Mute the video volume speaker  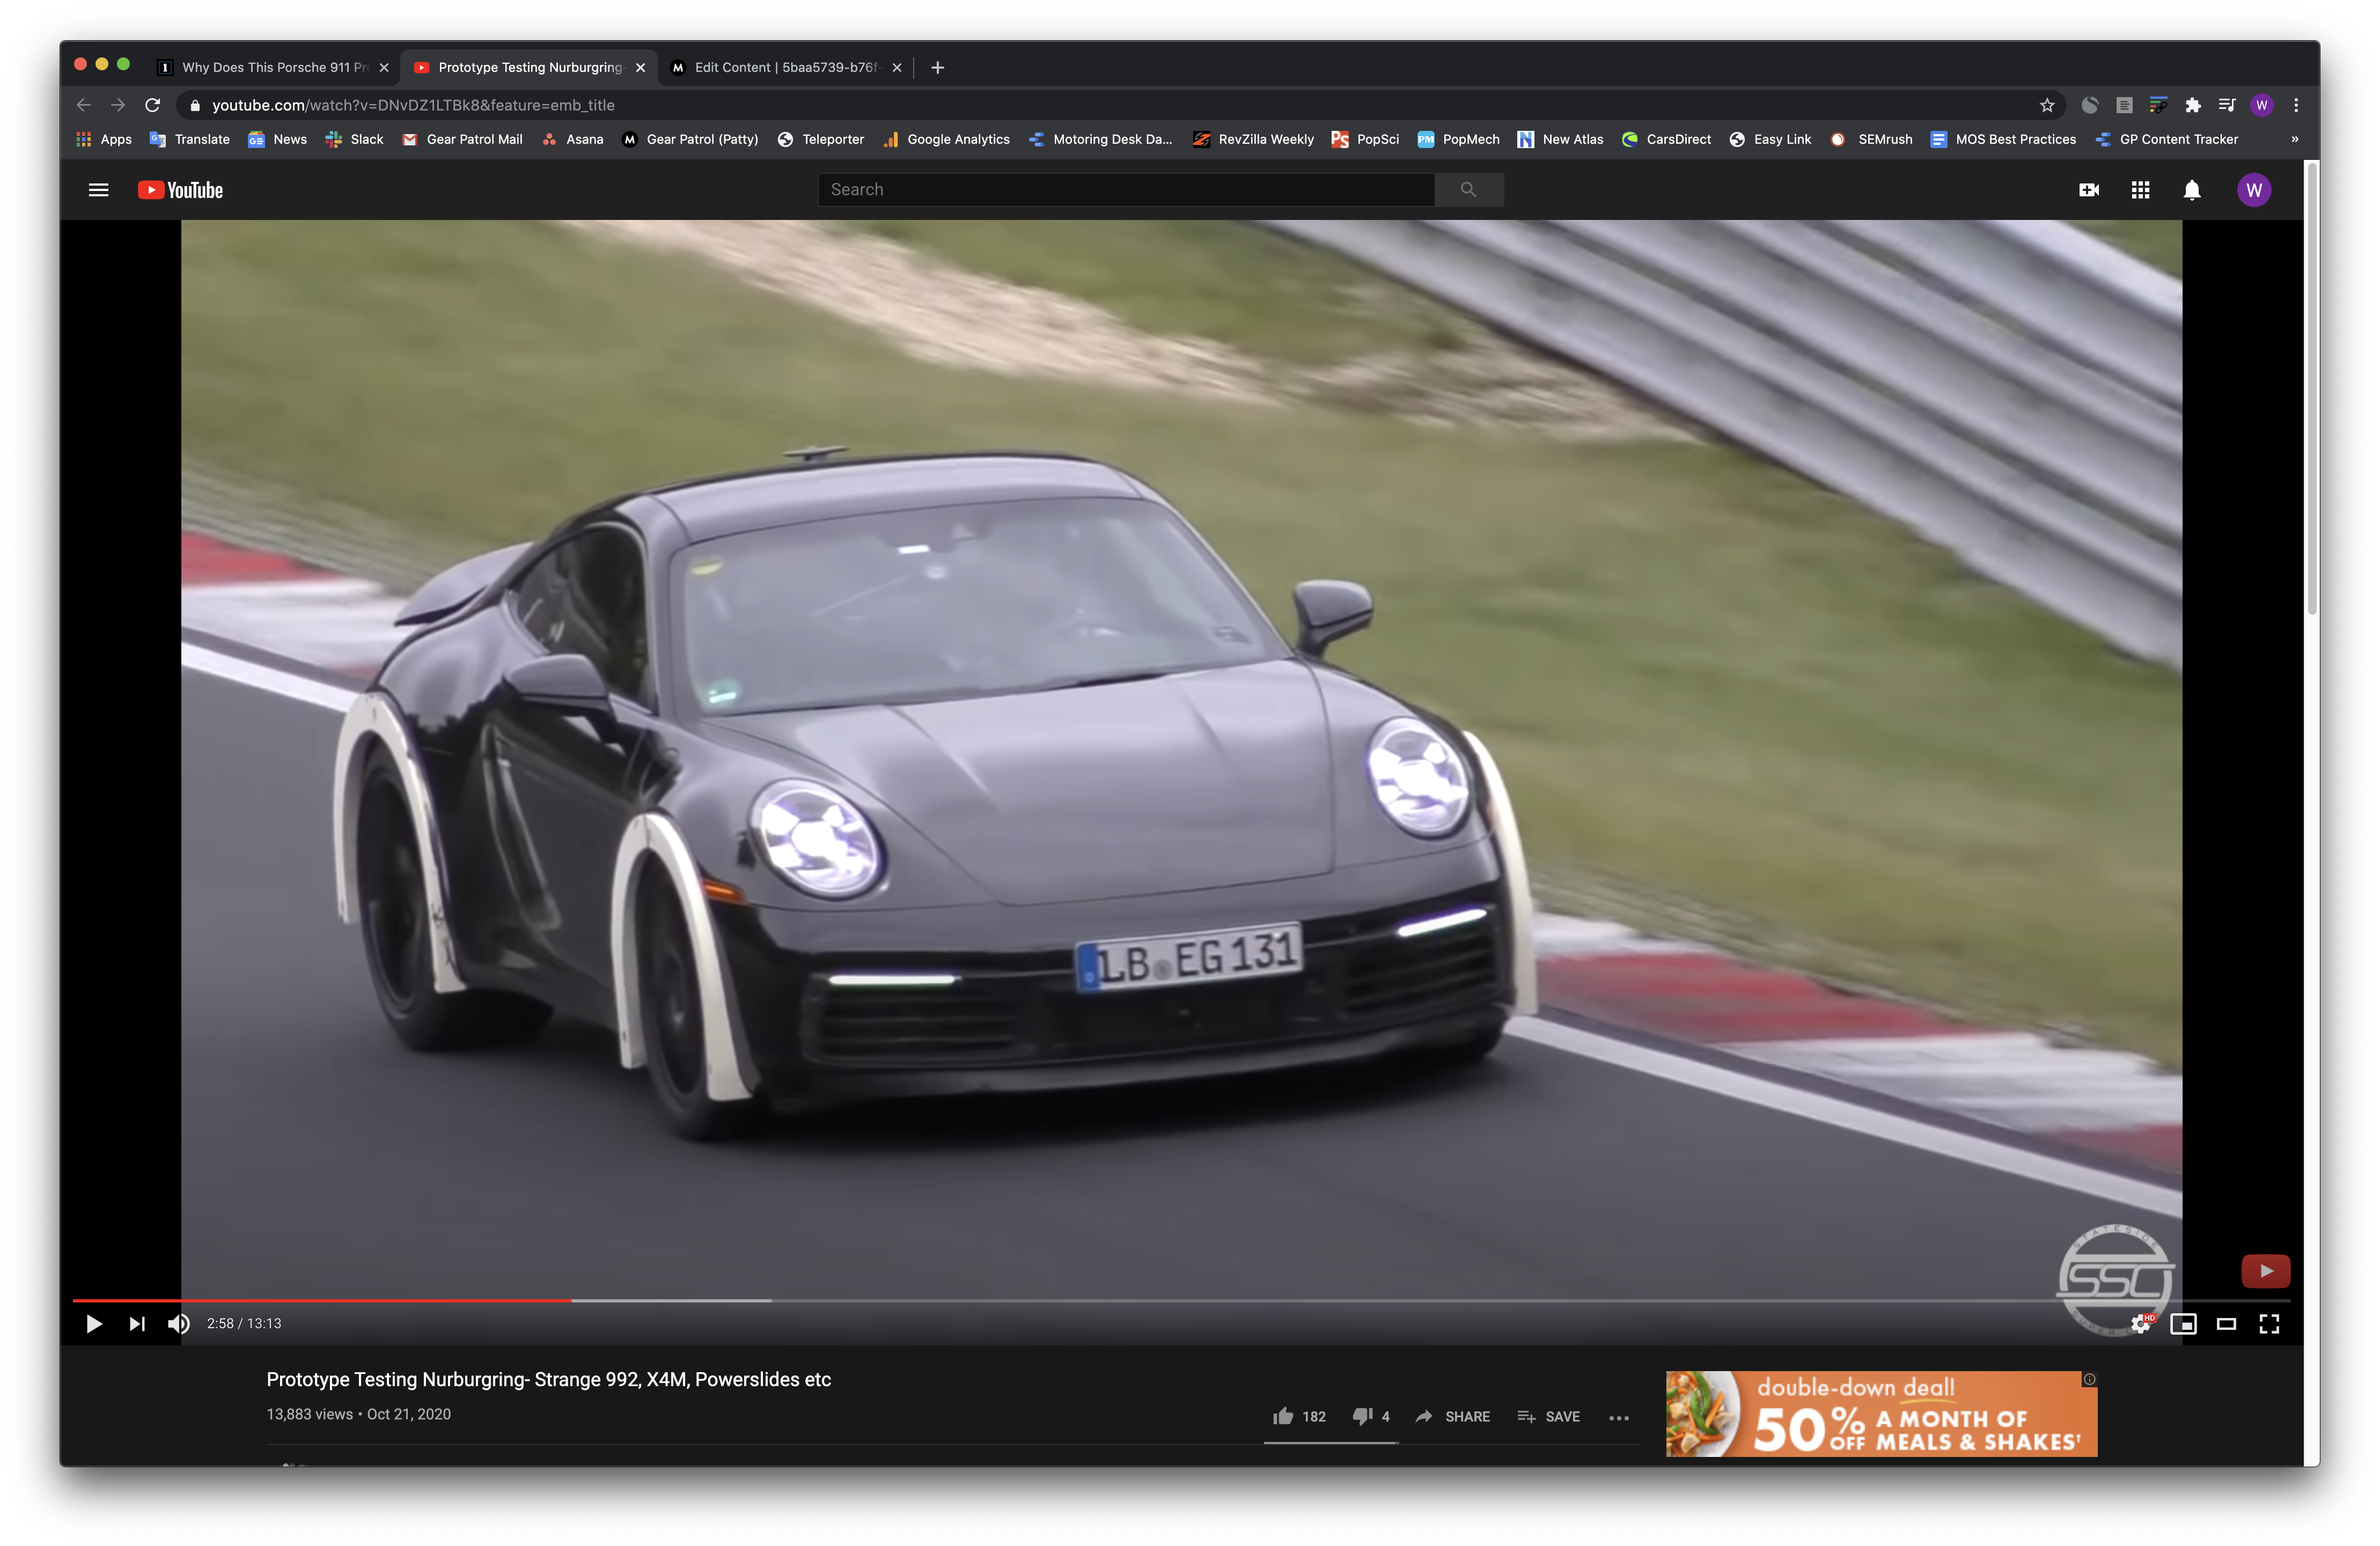(x=178, y=1324)
